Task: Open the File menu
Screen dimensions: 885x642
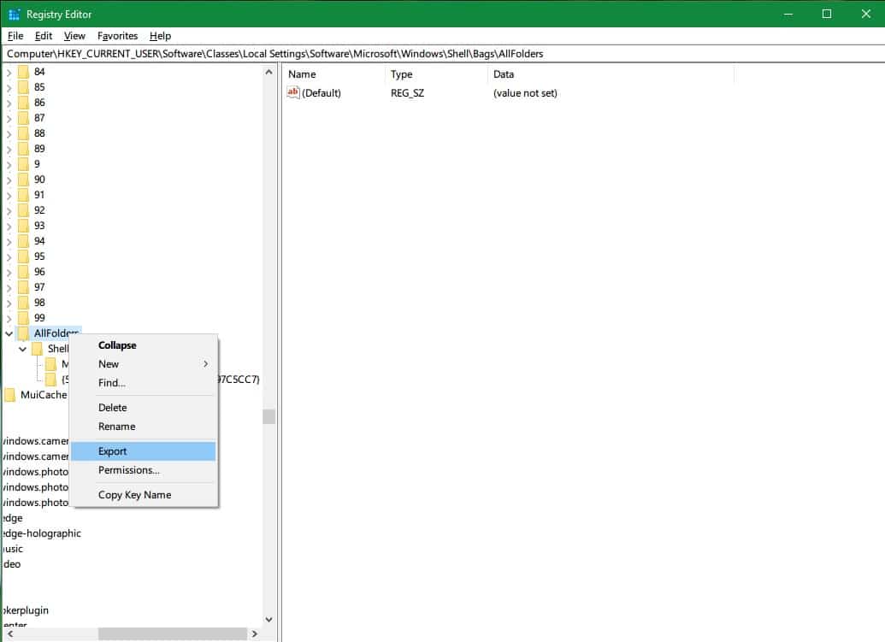Action: click(x=15, y=36)
